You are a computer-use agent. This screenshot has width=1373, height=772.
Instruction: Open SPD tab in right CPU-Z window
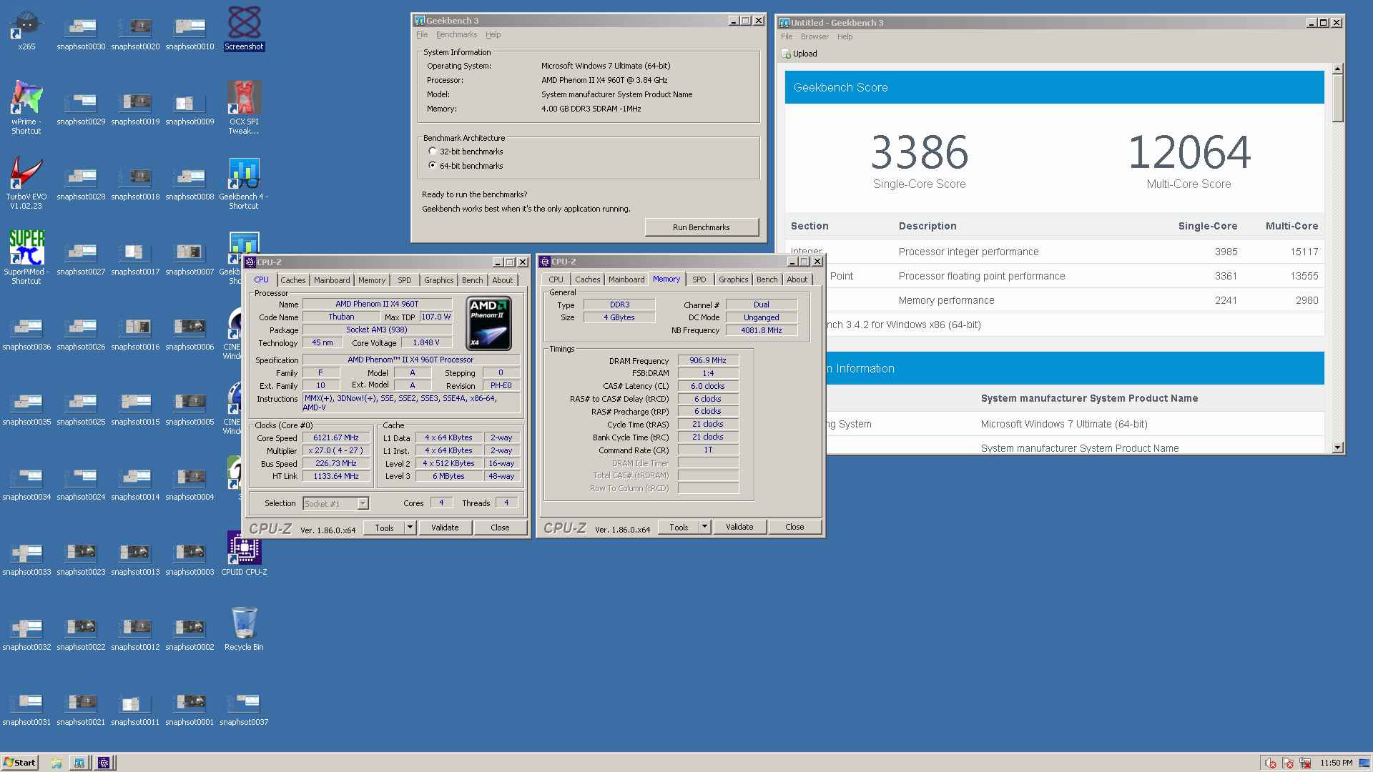pos(699,279)
